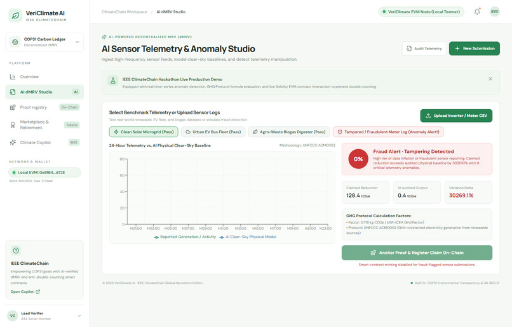Click the flask icon in demo banner

tap(113, 81)
